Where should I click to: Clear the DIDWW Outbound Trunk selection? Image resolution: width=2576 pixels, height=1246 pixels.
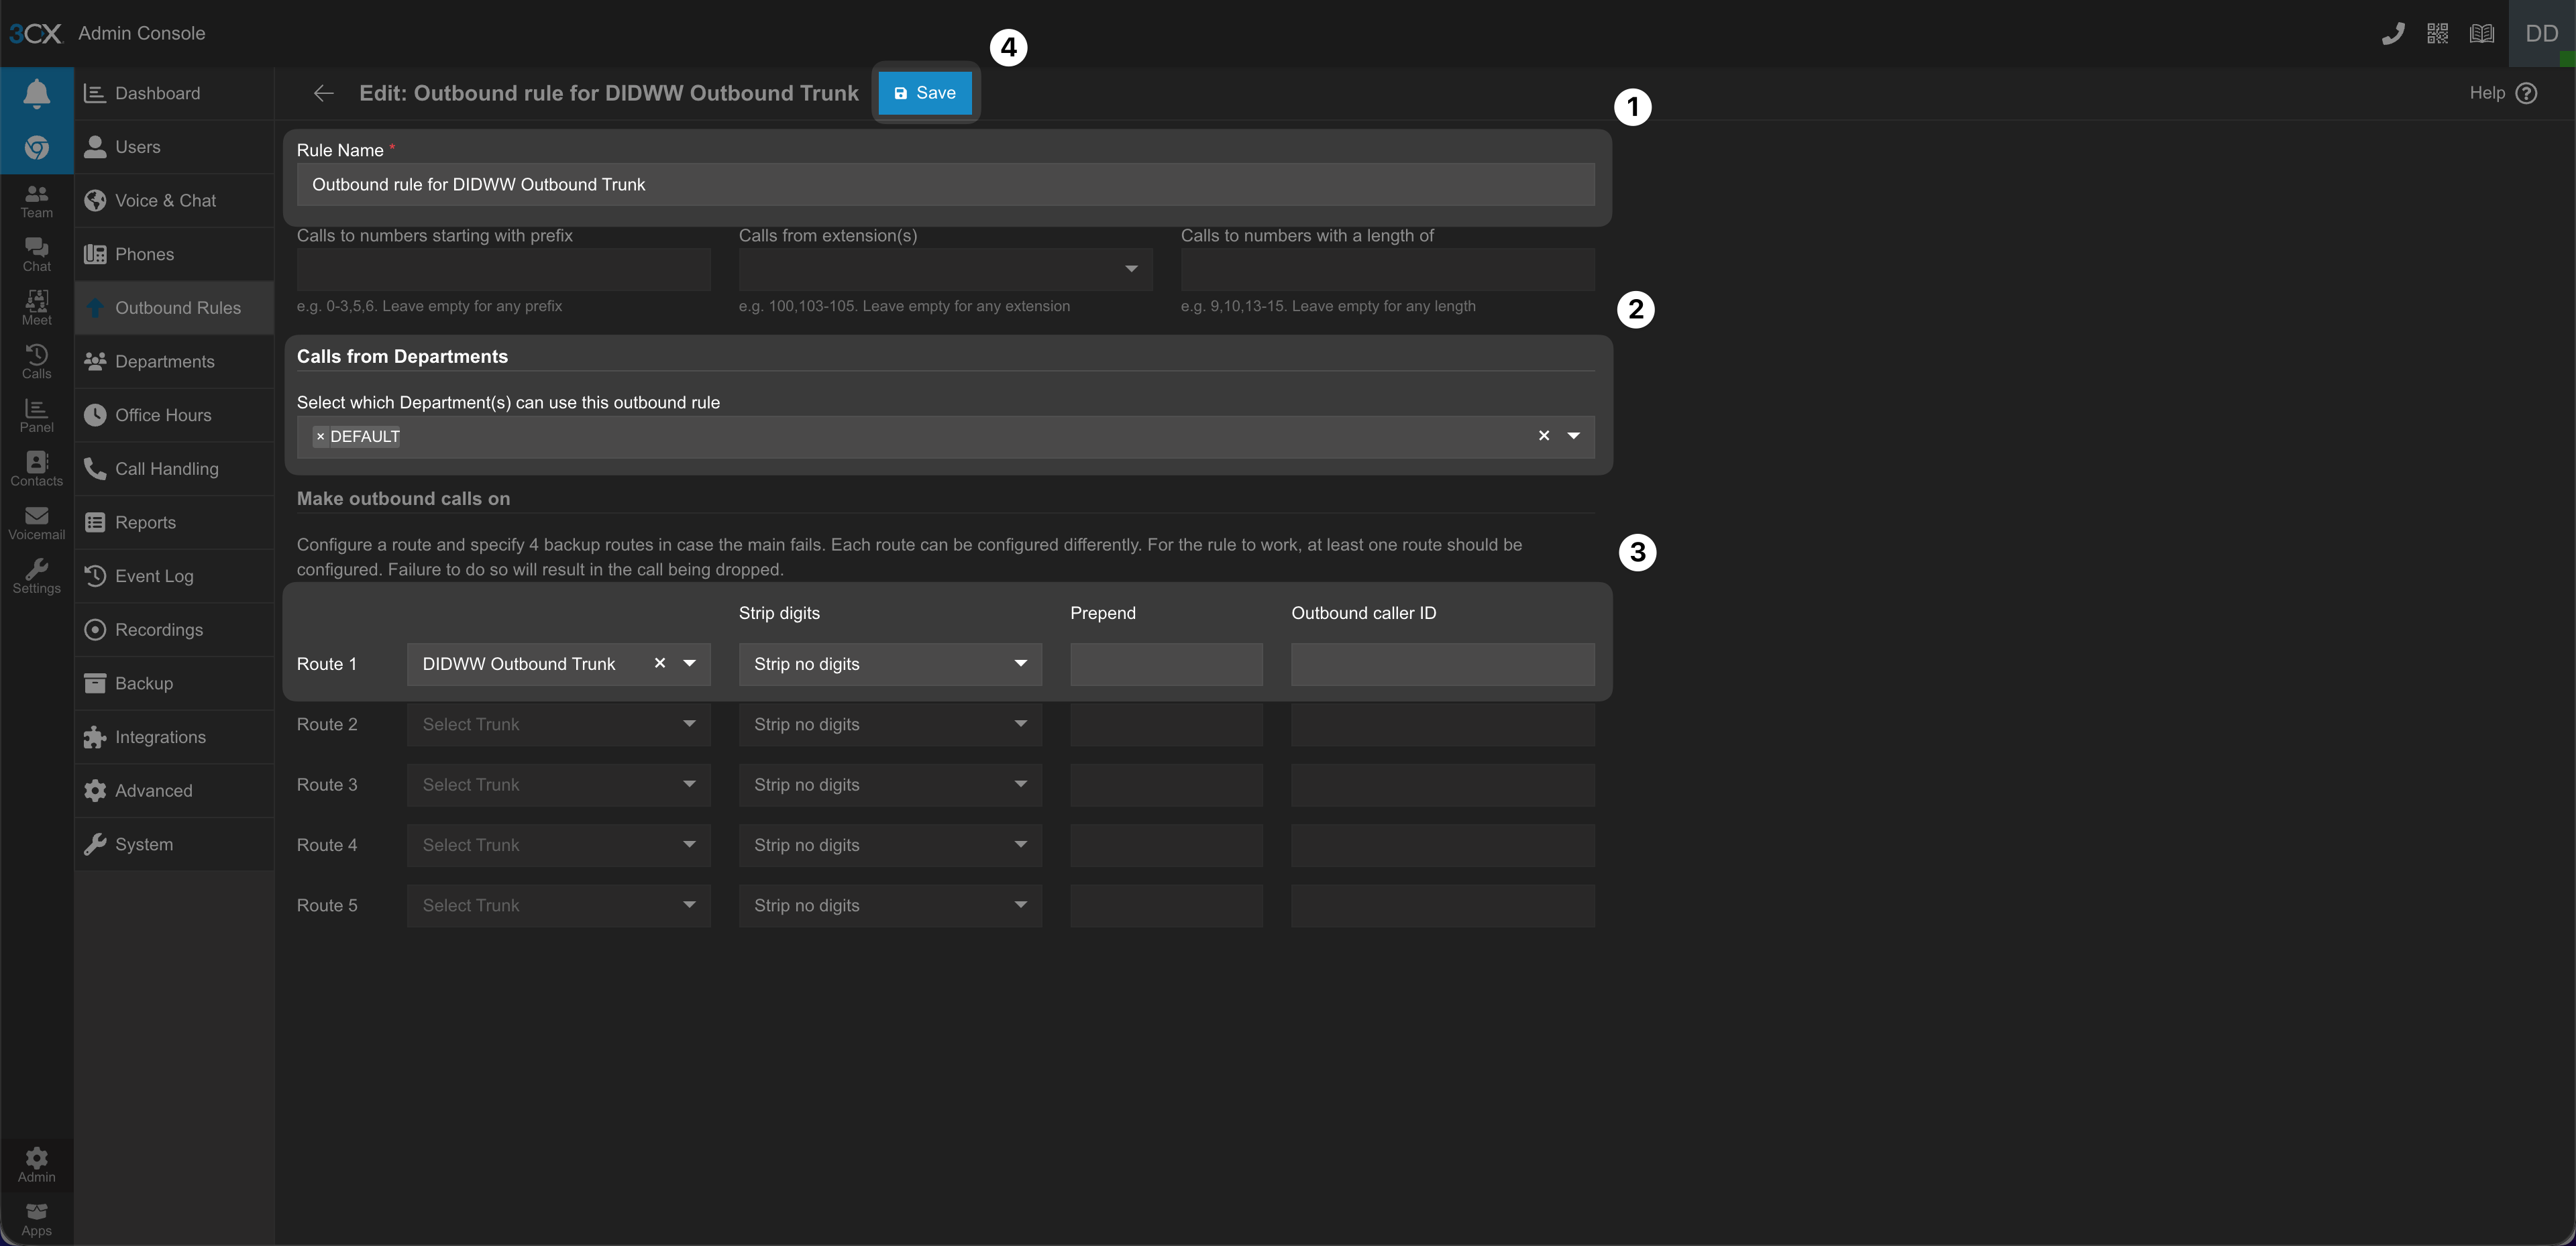tap(659, 663)
